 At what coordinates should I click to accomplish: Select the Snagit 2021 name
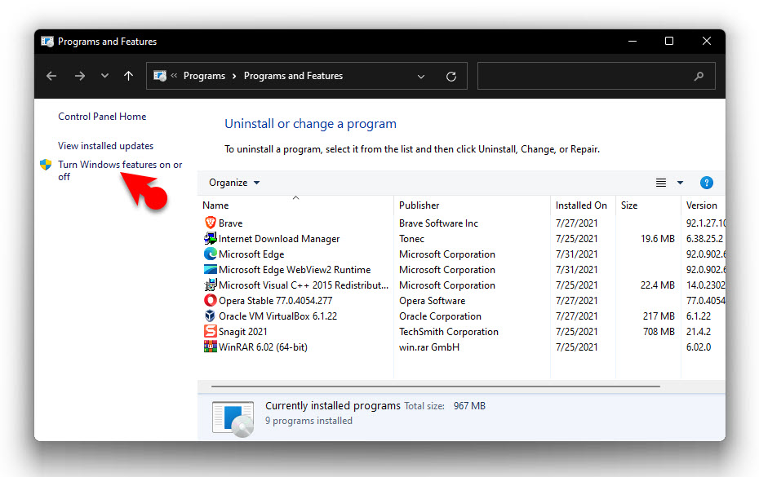click(243, 332)
